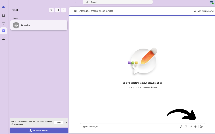Select the Chat icon in the sidebar
Image resolution: width=215 pixels, height=134 pixels.
coord(3,31)
